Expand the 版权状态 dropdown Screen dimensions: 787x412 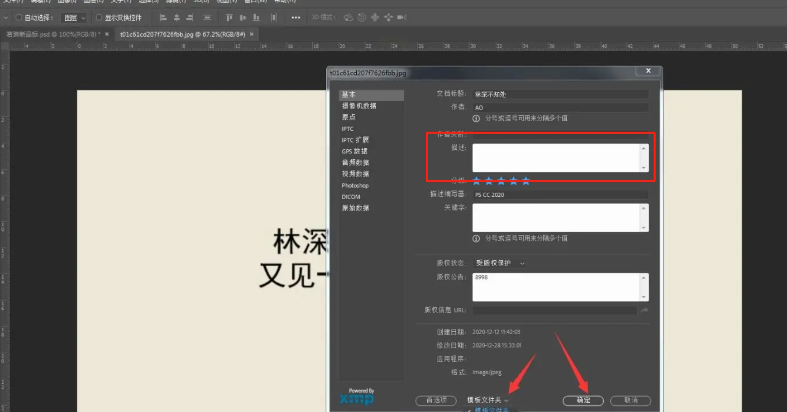pos(500,263)
